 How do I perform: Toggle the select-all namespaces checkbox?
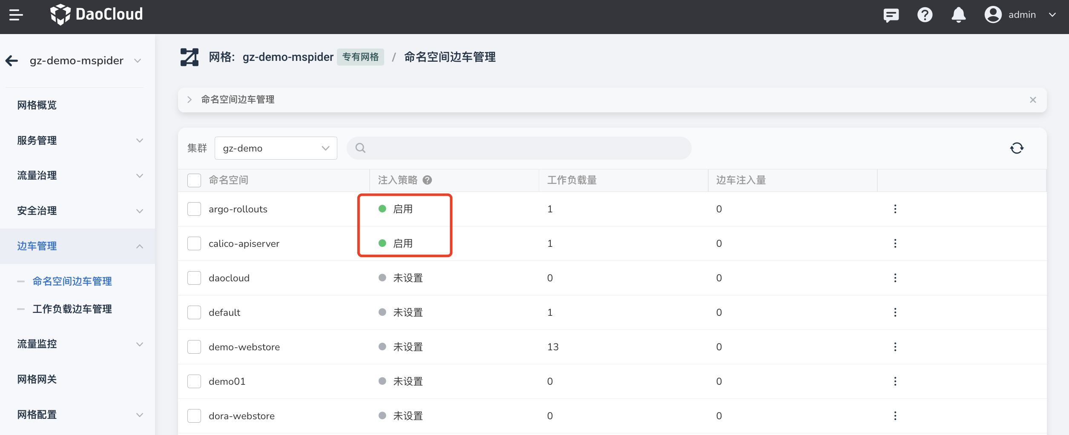pyautogui.click(x=194, y=180)
